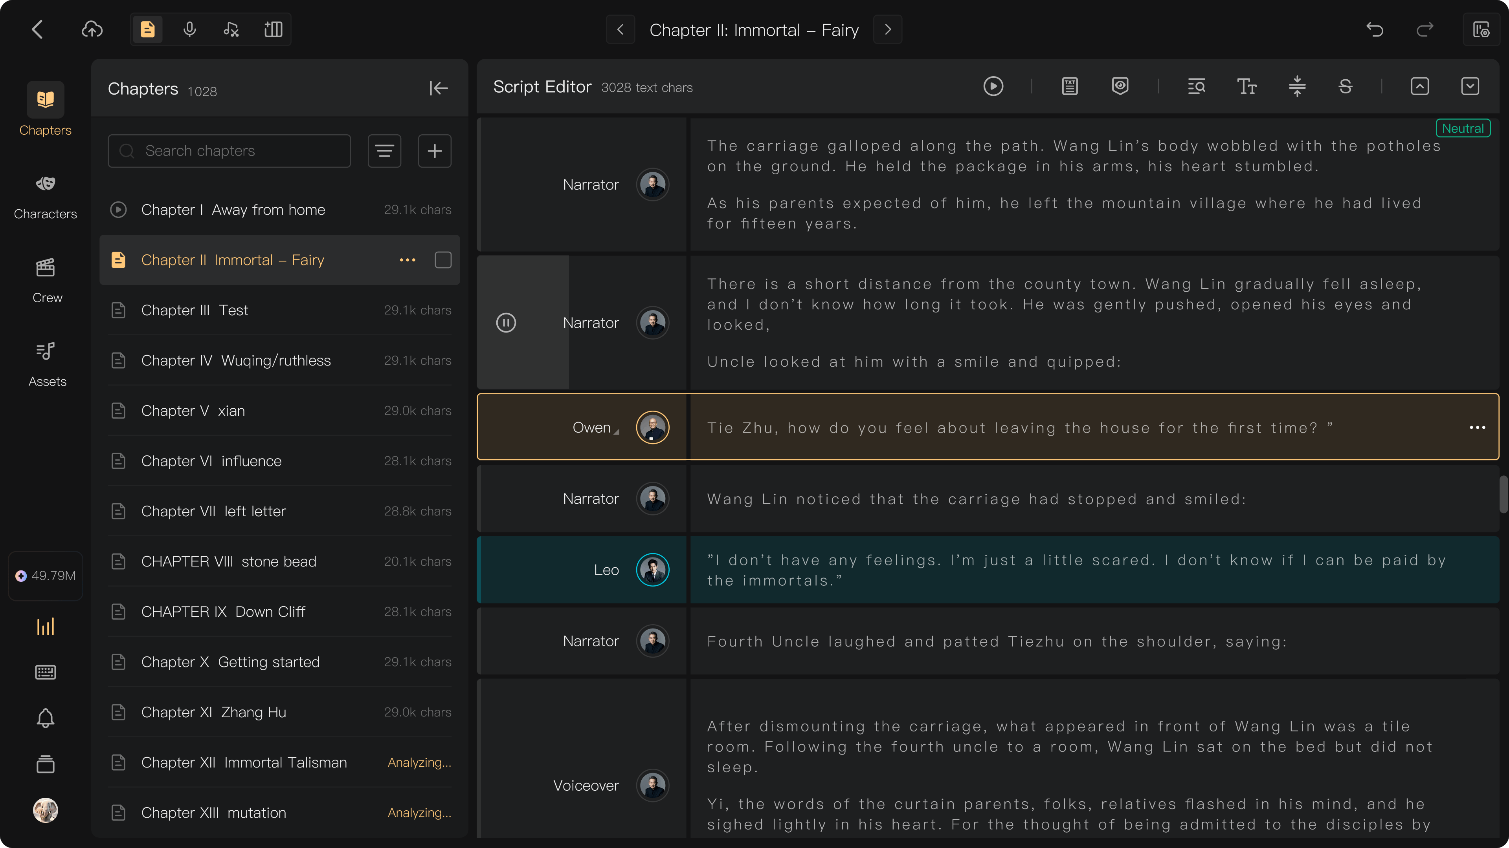Screen dimensions: 1509x848
Task: Open find in script search icon
Action: 1196,87
